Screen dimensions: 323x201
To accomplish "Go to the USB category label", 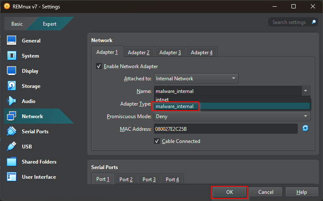I will click(x=27, y=147).
